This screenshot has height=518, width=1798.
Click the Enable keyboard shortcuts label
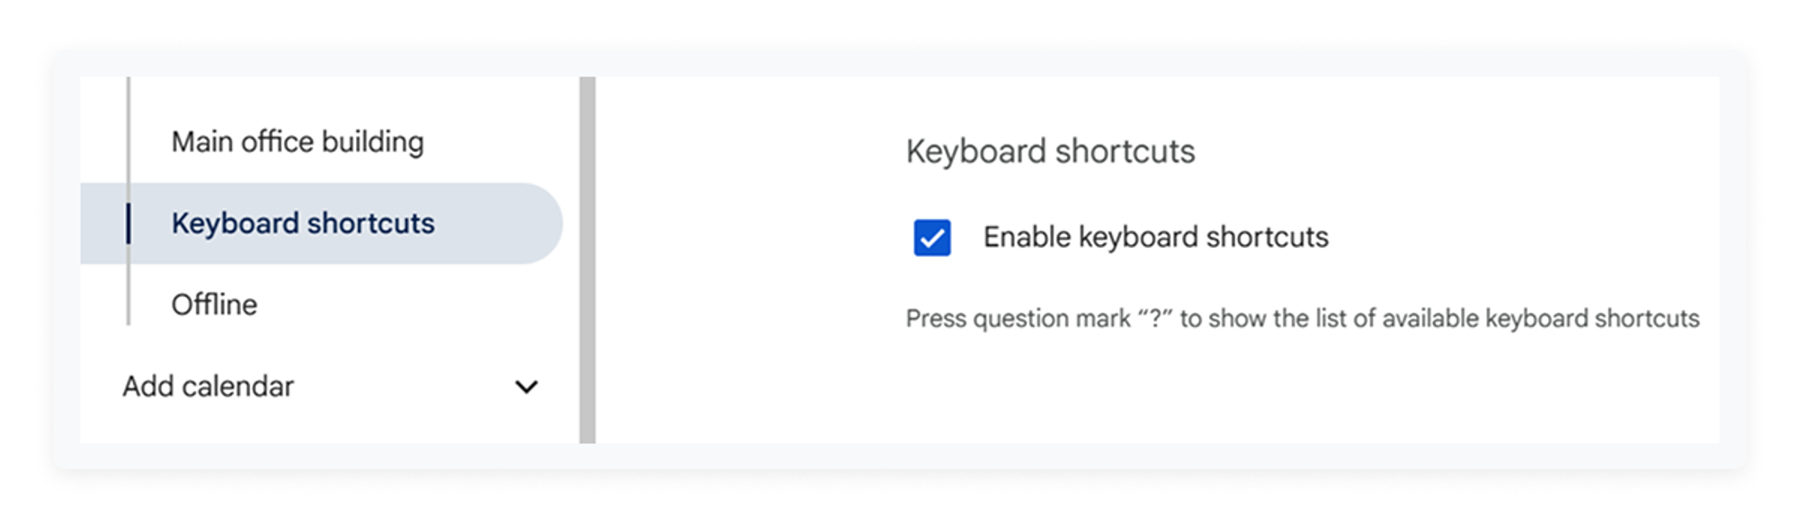point(1156,236)
